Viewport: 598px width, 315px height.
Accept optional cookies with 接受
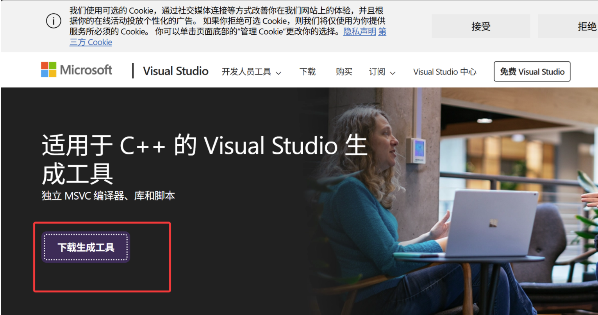coord(480,27)
